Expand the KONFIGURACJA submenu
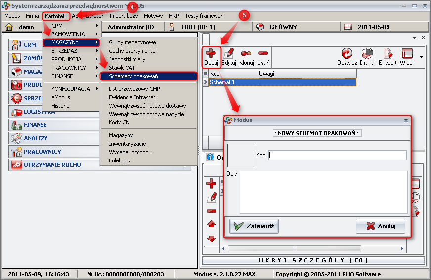Image resolution: width=431 pixels, height=280 pixels. 73,89
